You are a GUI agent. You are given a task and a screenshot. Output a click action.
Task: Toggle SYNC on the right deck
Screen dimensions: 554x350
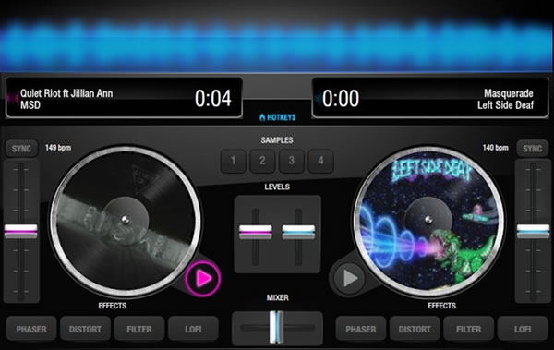(x=533, y=149)
